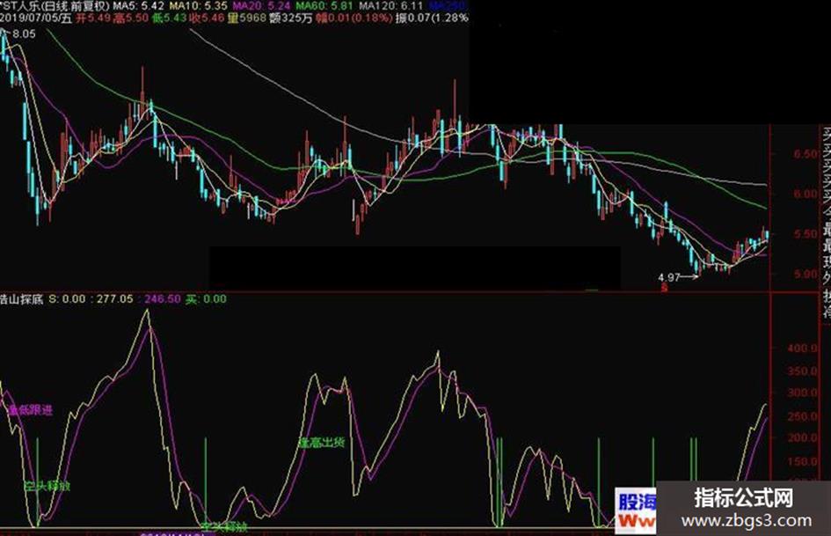
Task: Select the MA120: 6.11 indicator label
Action: click(390, 6)
